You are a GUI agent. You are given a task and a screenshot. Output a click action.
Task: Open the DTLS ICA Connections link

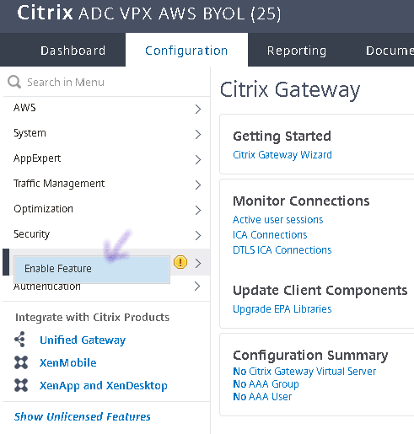click(x=282, y=250)
